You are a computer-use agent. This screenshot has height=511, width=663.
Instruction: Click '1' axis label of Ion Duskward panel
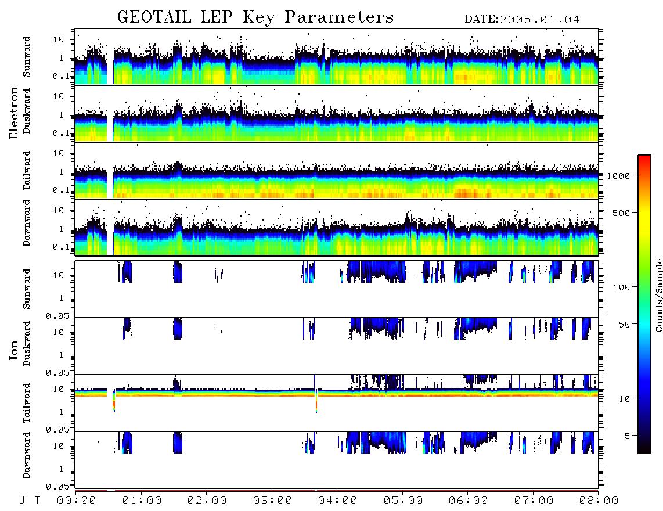62,355
